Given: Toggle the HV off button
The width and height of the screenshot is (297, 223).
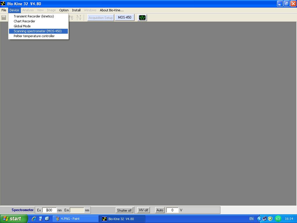Looking at the screenshot, I should tap(144, 210).
